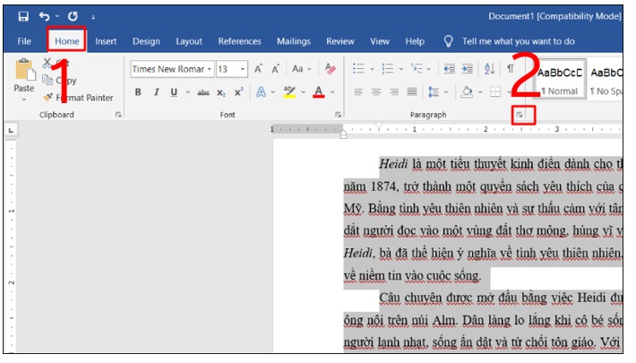Open the Paragraph settings dialog launcher
The image size is (636, 363).
tap(519, 115)
